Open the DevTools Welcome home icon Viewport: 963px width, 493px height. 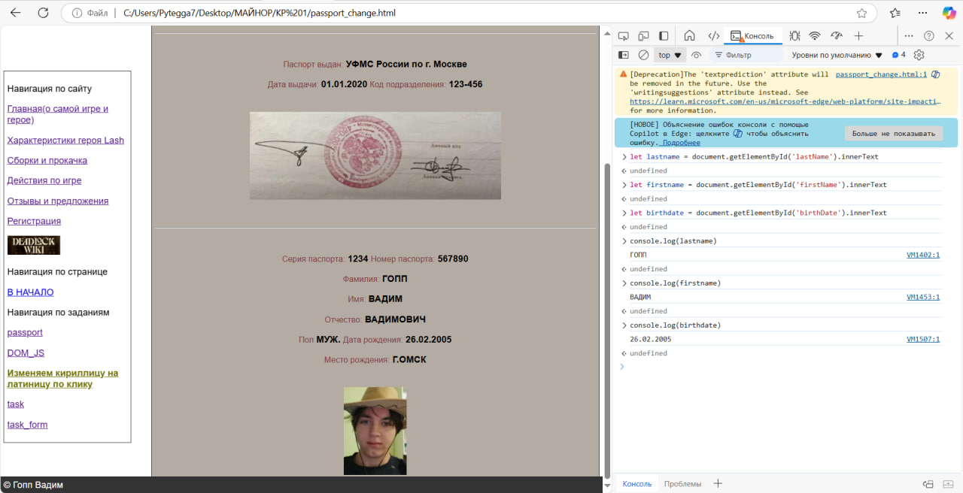pos(689,35)
